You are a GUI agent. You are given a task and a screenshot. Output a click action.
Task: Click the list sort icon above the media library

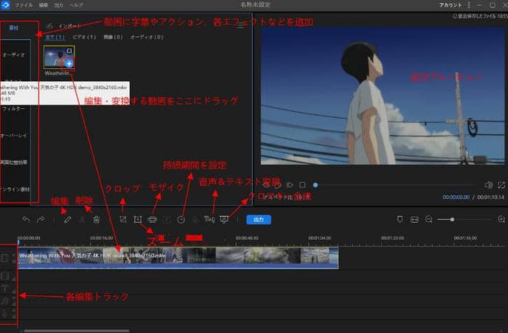tap(240, 25)
